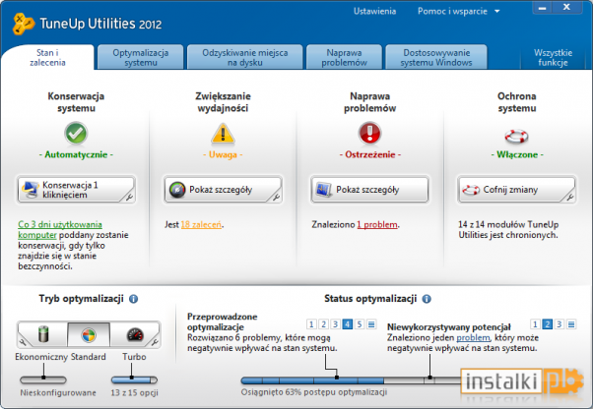
Task: Click Cofnij zmiany button
Action: [x=516, y=190]
